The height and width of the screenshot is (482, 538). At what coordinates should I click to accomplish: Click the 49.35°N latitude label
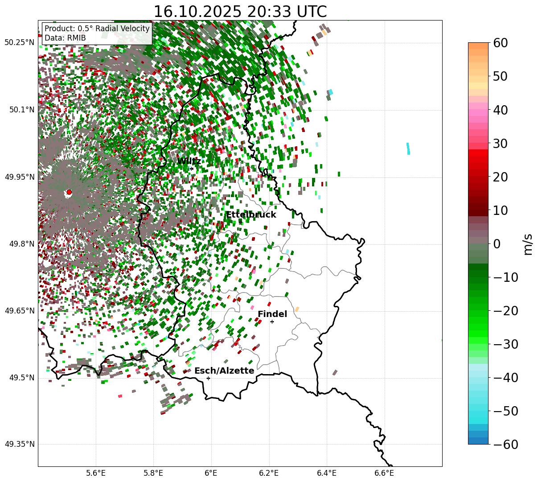point(20,444)
